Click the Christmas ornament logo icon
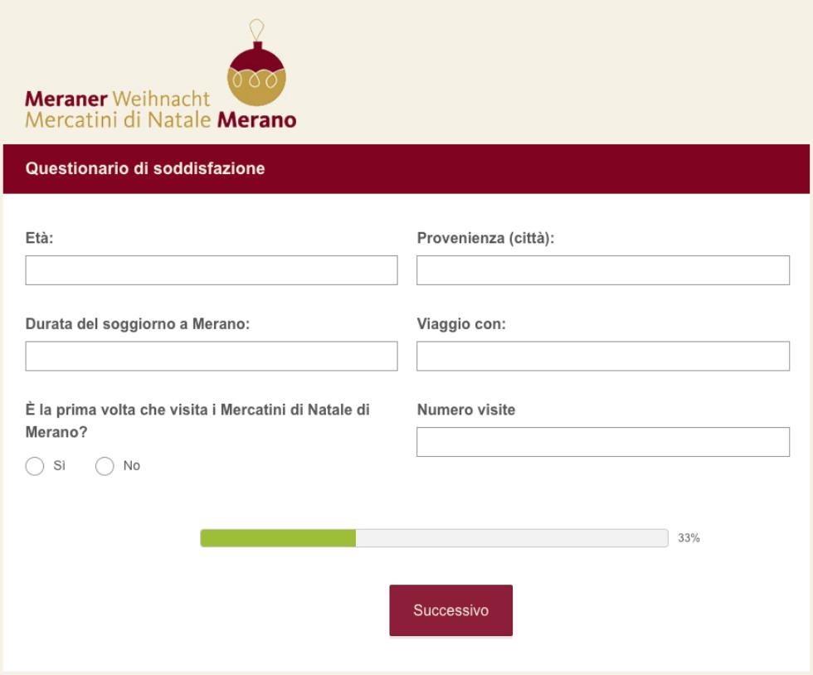The height and width of the screenshot is (675, 813). tap(256, 63)
